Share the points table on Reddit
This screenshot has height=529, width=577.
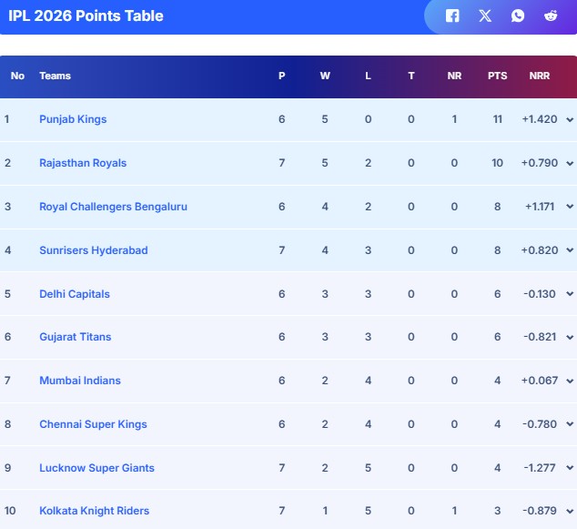(x=551, y=15)
